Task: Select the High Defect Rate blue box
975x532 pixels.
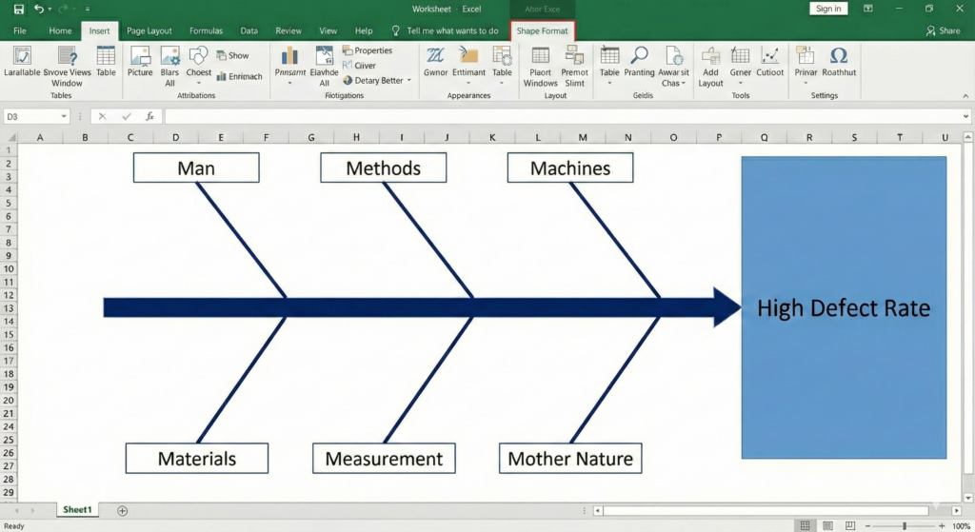Action: click(x=844, y=307)
